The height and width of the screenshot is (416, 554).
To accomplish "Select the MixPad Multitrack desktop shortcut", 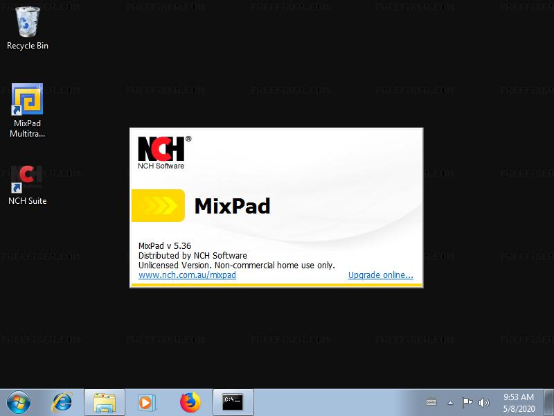I will click(27, 110).
